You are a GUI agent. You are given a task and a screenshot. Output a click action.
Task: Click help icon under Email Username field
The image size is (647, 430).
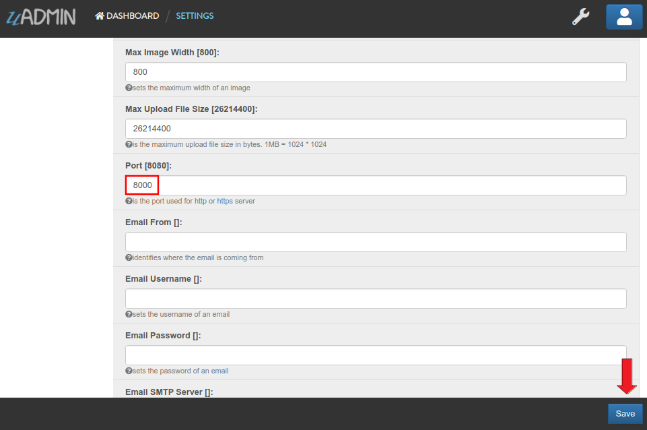tap(129, 314)
